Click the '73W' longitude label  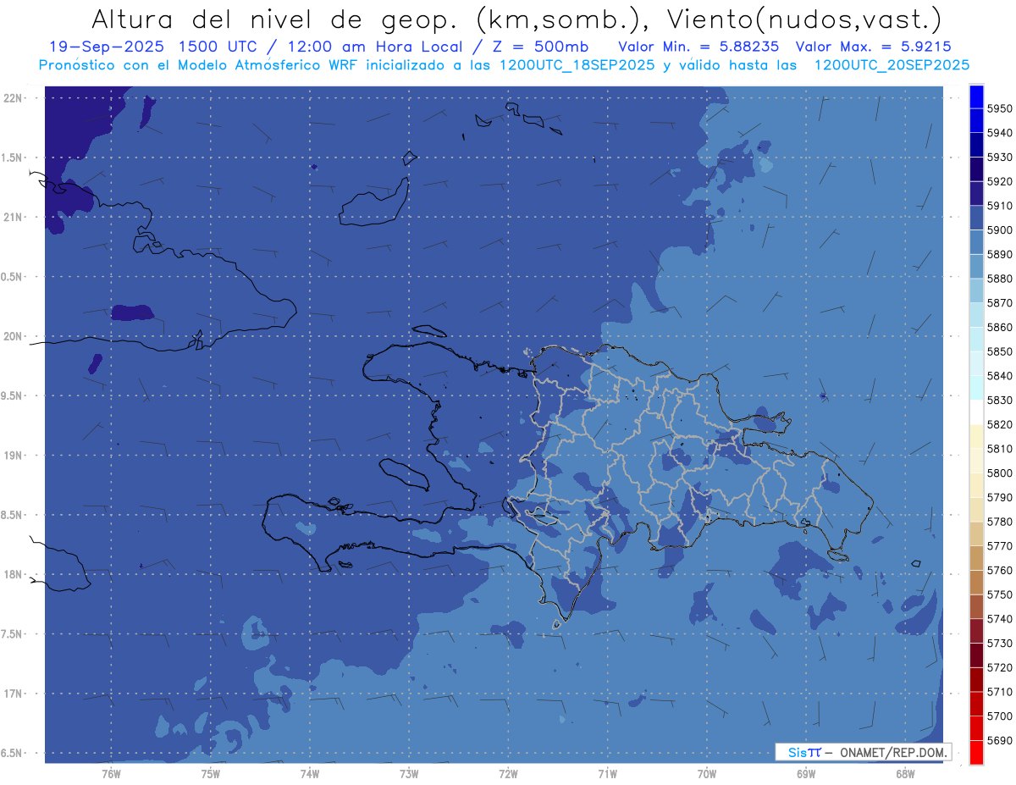pos(409,773)
